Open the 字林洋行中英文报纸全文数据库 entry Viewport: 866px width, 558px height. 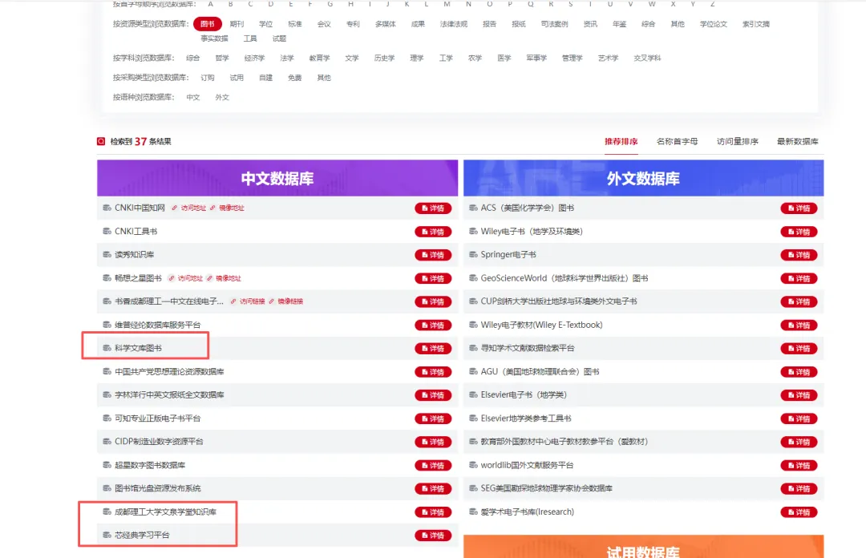169,395
